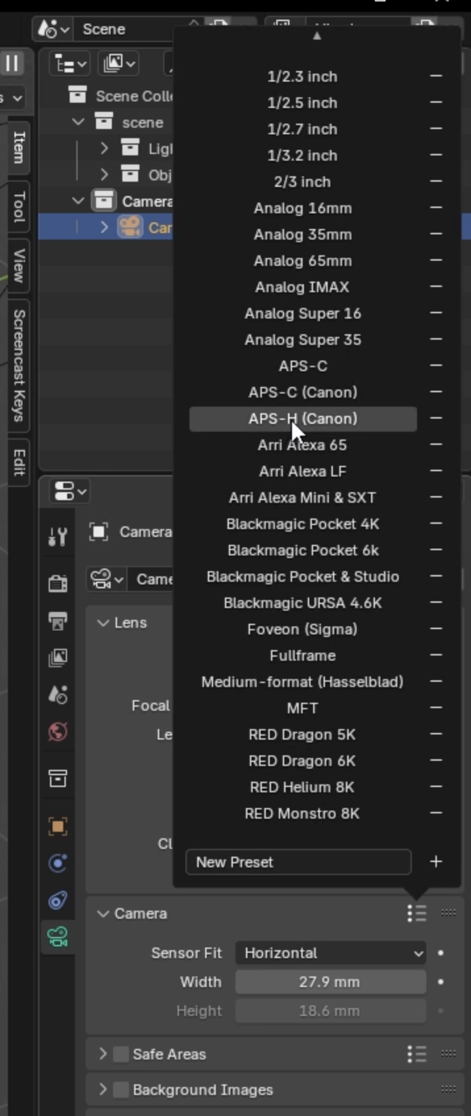Switch to the Item sidebar tab
The image size is (471, 1116).
pos(18,147)
